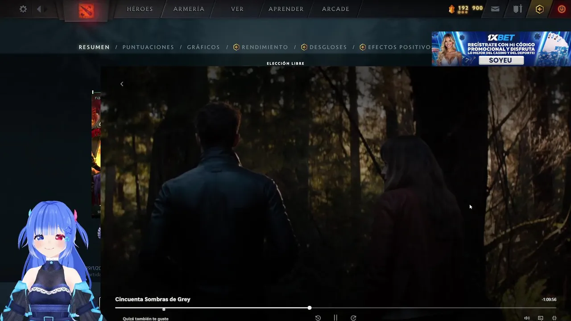Skip forward ten seconds in video
Viewport: 571px width, 321px height.
[353, 318]
